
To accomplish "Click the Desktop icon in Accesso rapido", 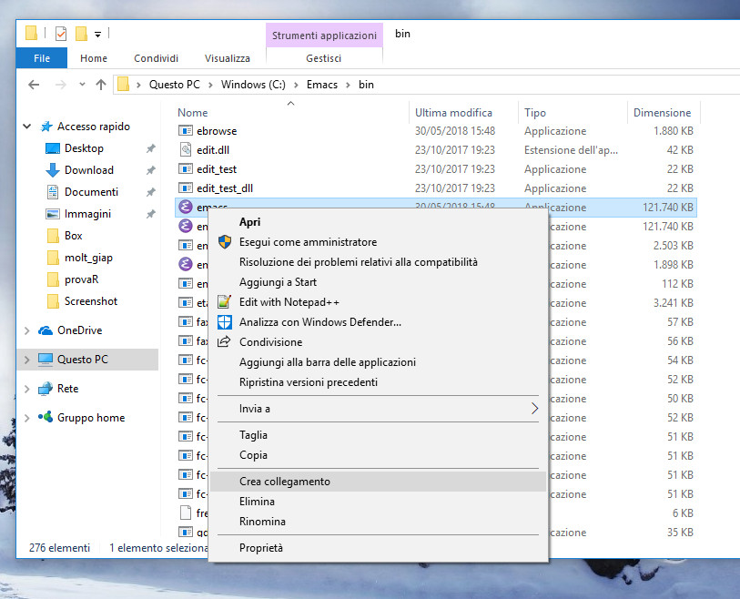I will point(53,148).
